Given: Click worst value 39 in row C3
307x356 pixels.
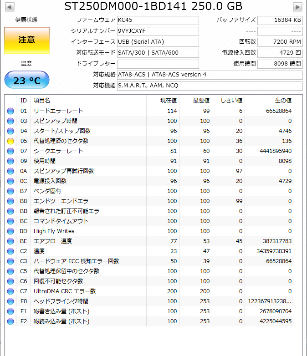Looking at the screenshot, I should tap(206, 261).
